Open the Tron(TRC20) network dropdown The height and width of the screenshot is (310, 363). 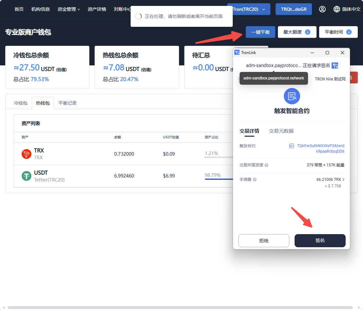[x=249, y=9]
